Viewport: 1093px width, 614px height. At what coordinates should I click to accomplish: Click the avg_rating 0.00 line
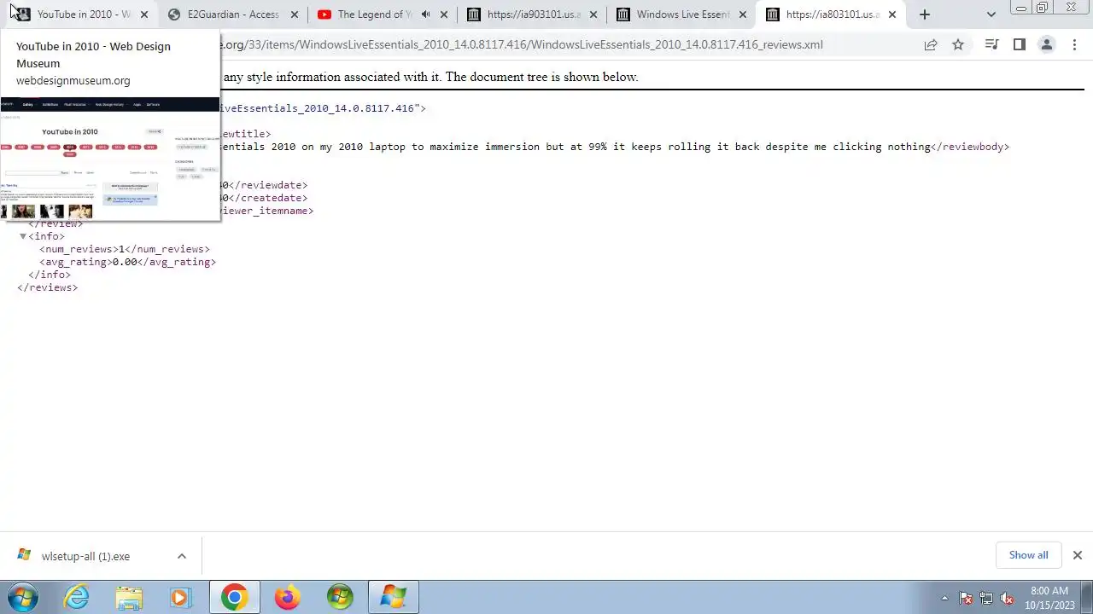tap(128, 262)
